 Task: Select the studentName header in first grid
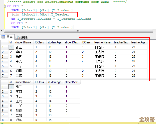[x=23, y=42]
